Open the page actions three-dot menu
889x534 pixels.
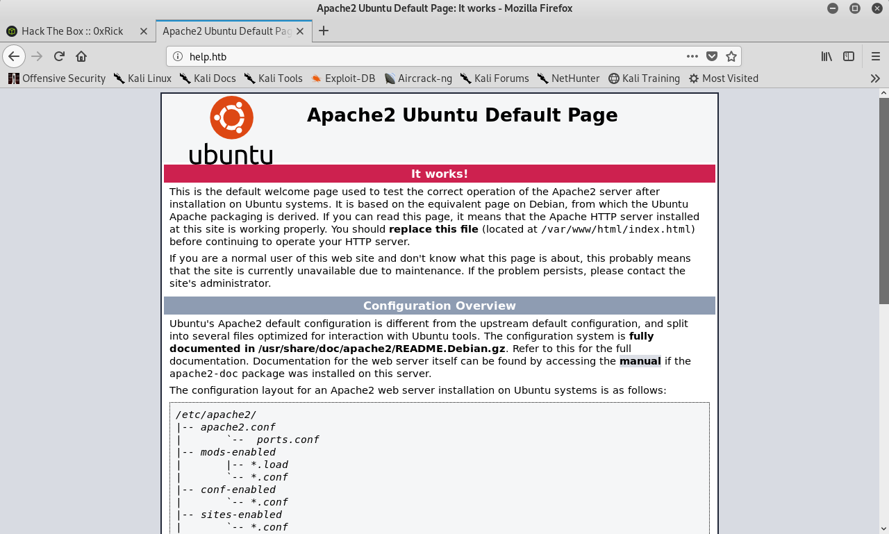[692, 56]
